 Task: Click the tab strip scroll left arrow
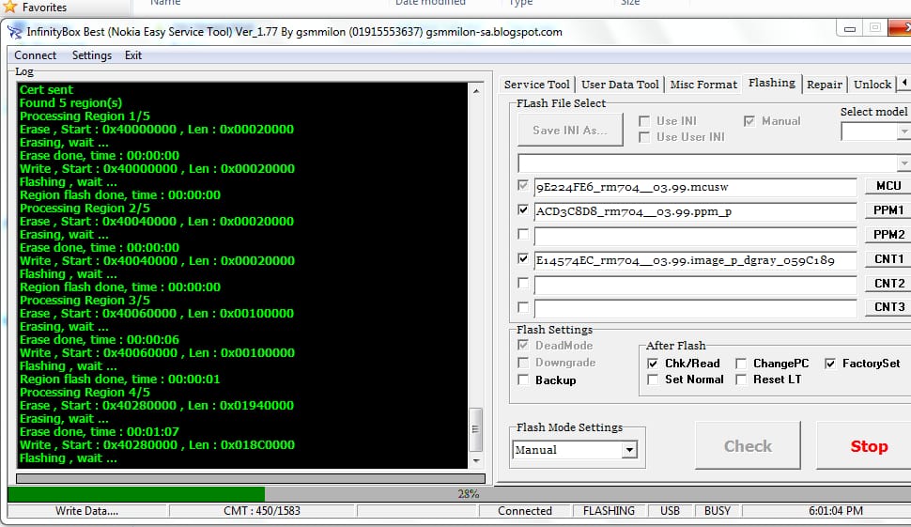pos(904,83)
